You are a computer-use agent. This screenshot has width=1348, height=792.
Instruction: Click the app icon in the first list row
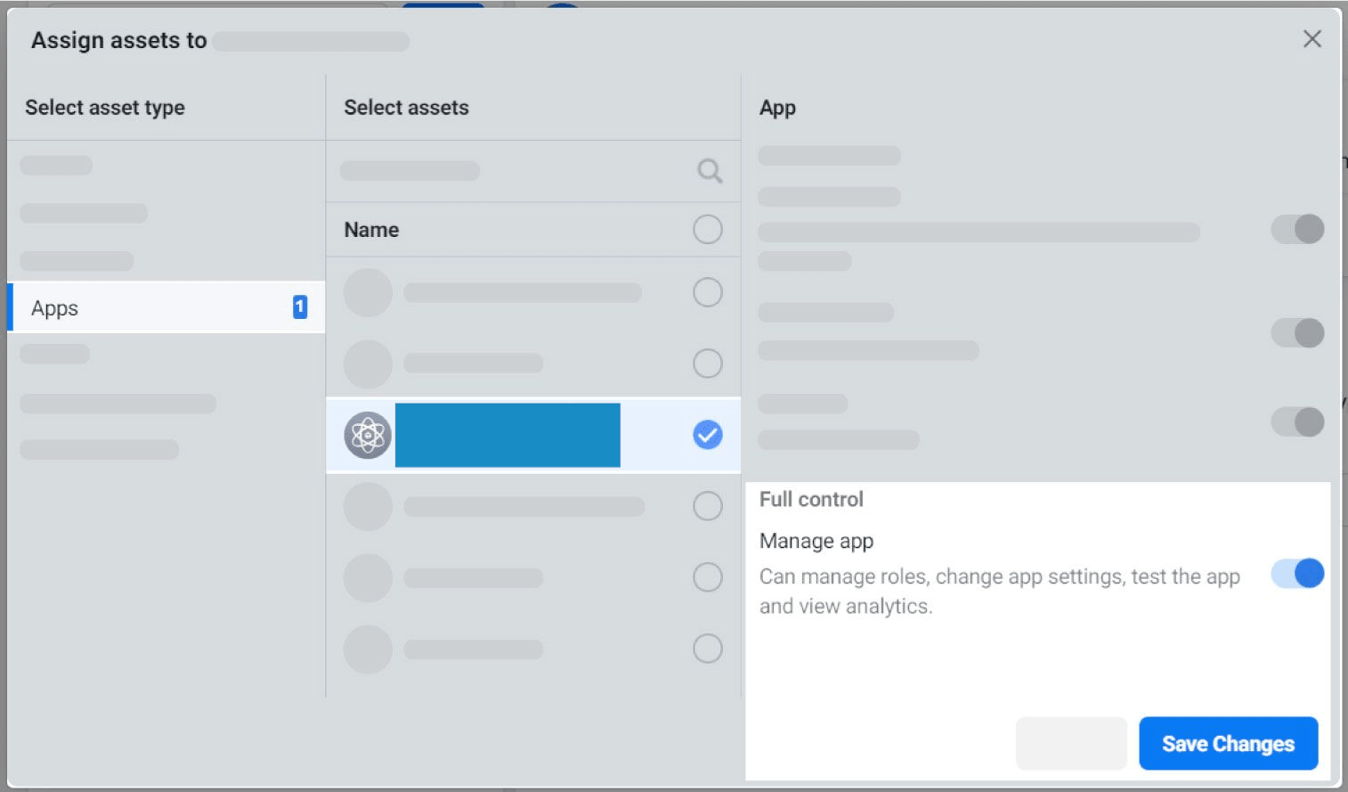coord(368,292)
